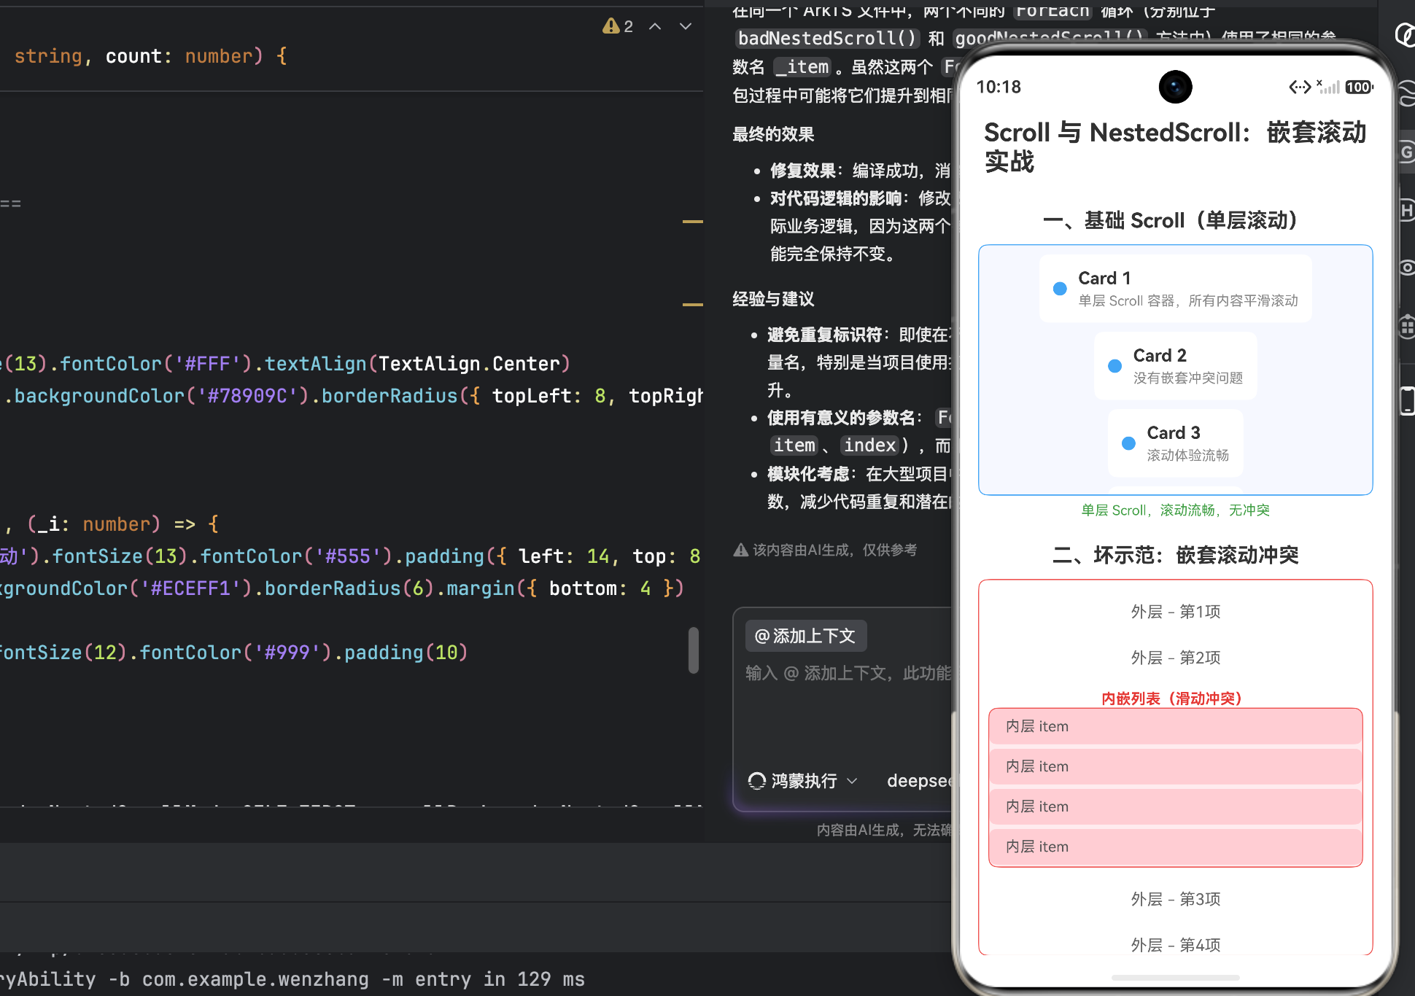Tap Card 1 in the emulator

[x=1175, y=288]
